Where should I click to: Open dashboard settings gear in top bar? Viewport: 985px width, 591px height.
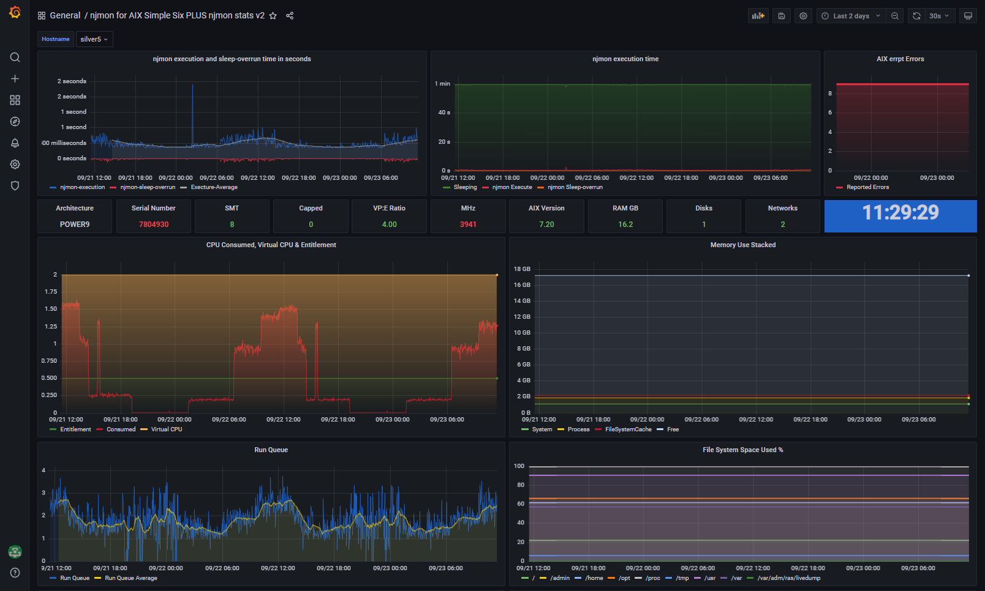[803, 16]
